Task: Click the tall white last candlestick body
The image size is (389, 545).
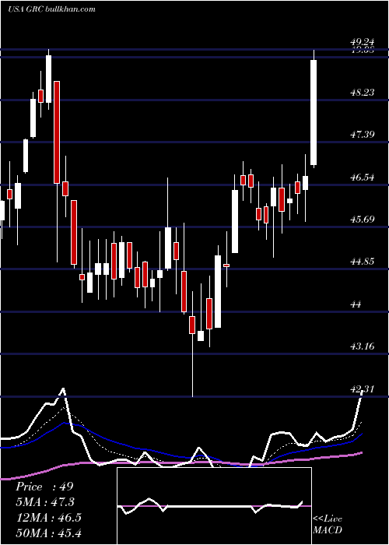Action: [314, 113]
